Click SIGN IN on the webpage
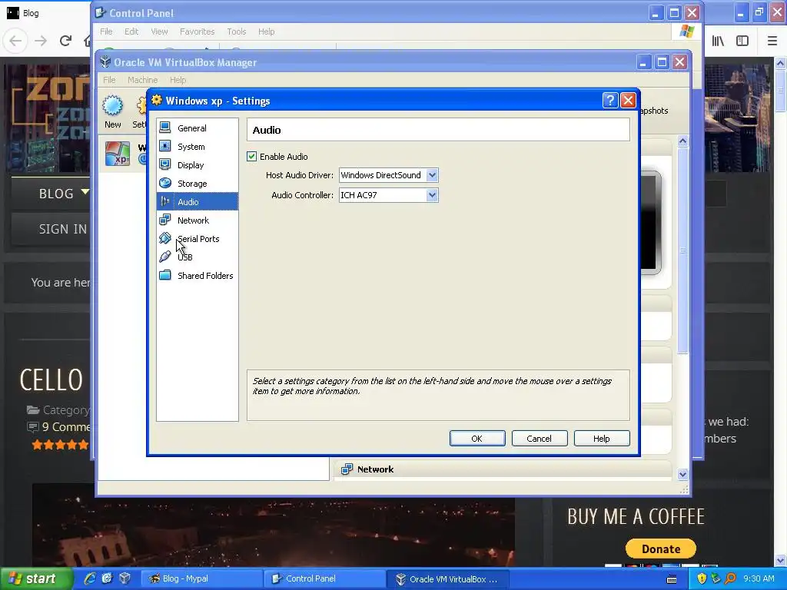This screenshot has width=787, height=590. click(63, 229)
